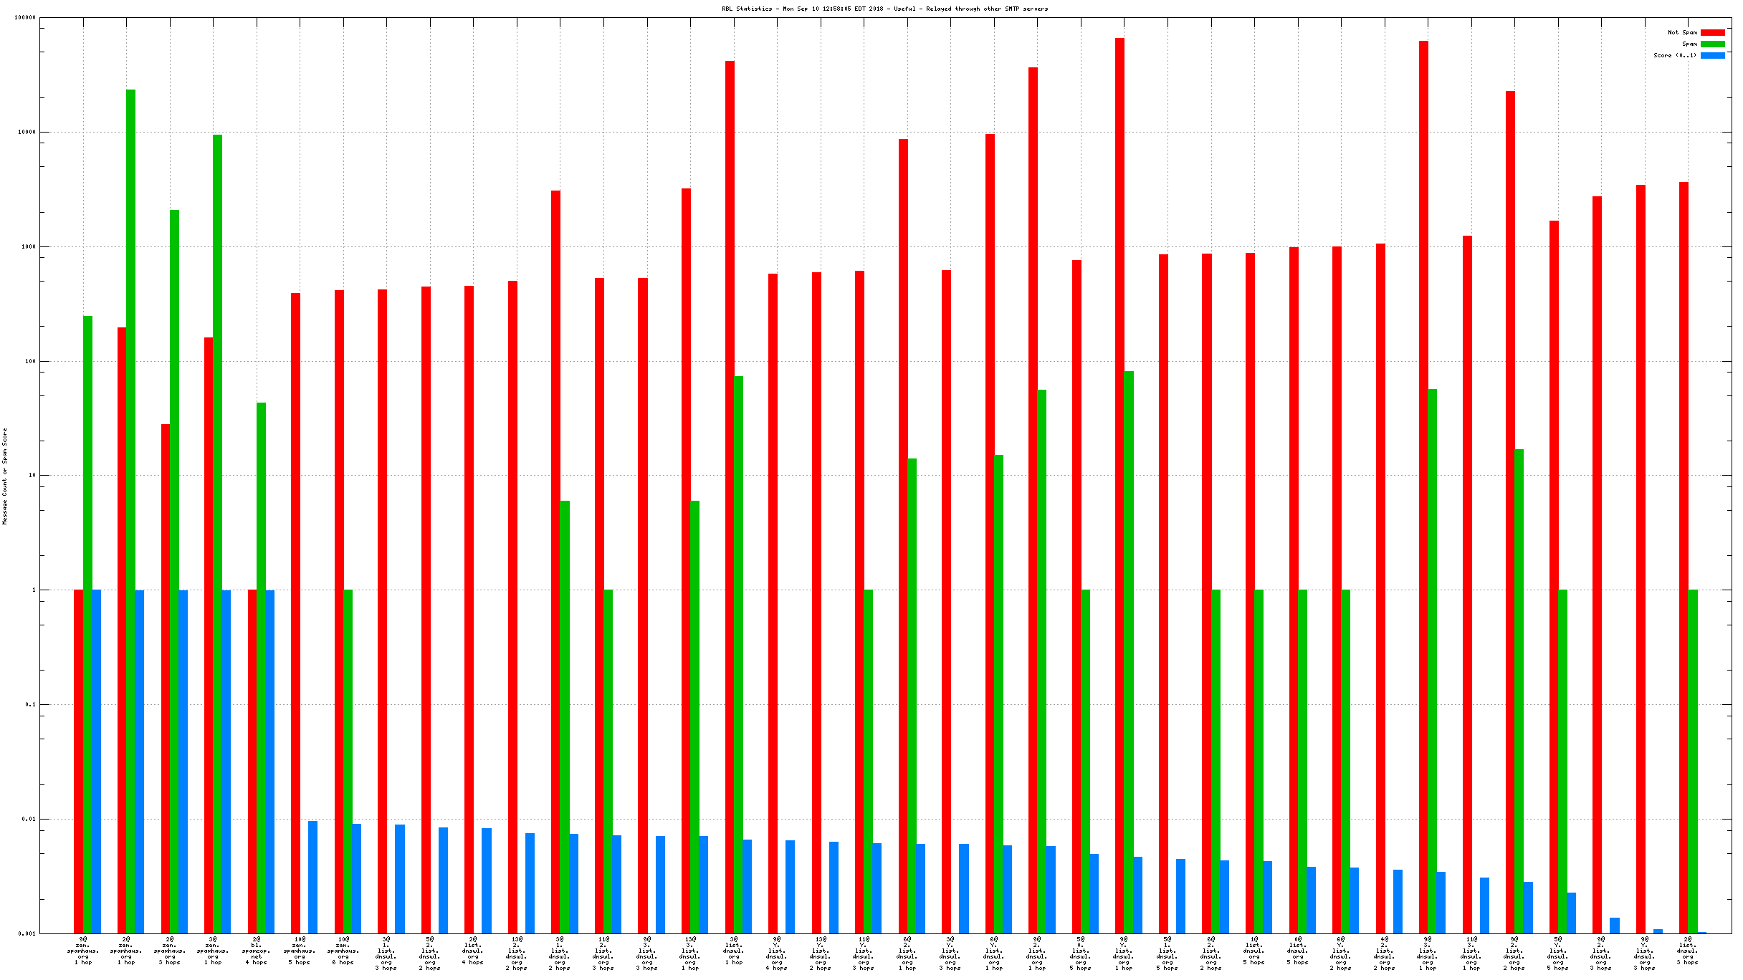This screenshot has width=1743, height=980.
Task: Click the blue score bar above bl.spamcop.net
Action: (x=270, y=759)
